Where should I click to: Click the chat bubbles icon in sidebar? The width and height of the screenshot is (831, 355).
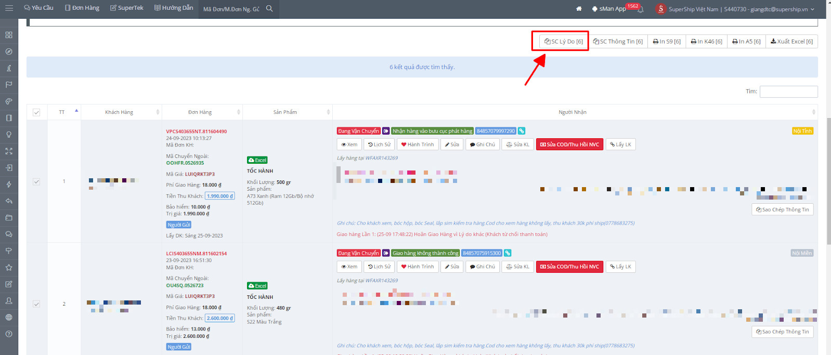[9, 234]
